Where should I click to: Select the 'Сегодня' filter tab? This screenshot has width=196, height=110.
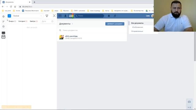click(23, 21)
